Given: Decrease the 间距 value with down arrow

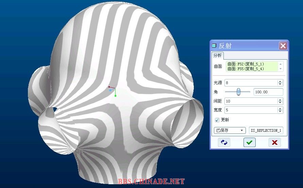Looking at the screenshot, I should coord(280,103).
